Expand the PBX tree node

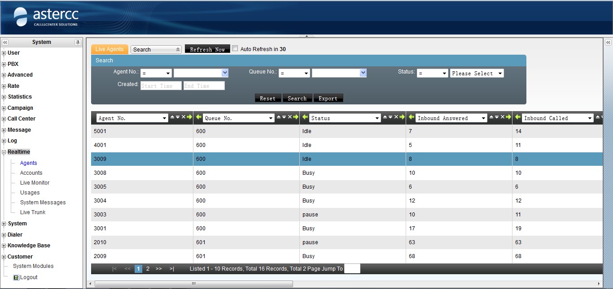pos(4,64)
